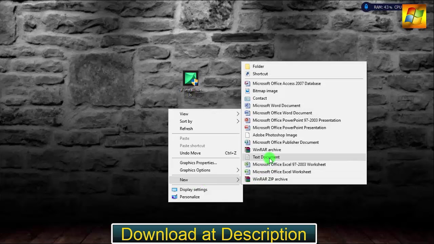Open Display settings label
Image resolution: width=434 pixels, height=244 pixels.
[x=193, y=189]
